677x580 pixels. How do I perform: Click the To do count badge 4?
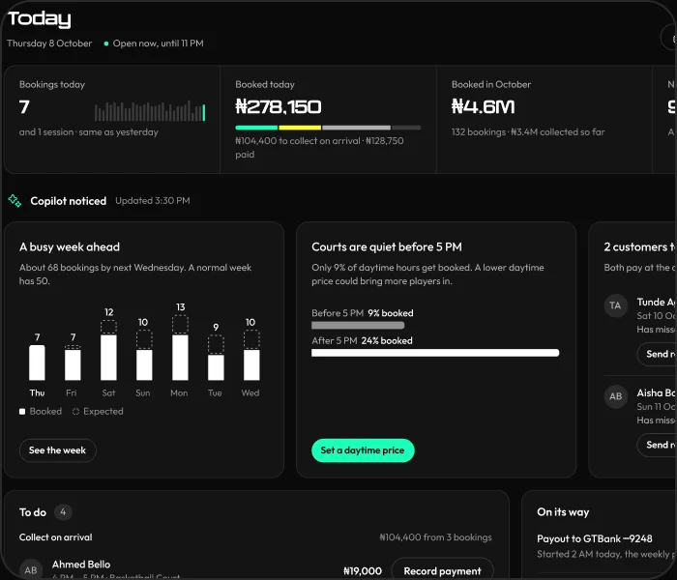point(63,512)
